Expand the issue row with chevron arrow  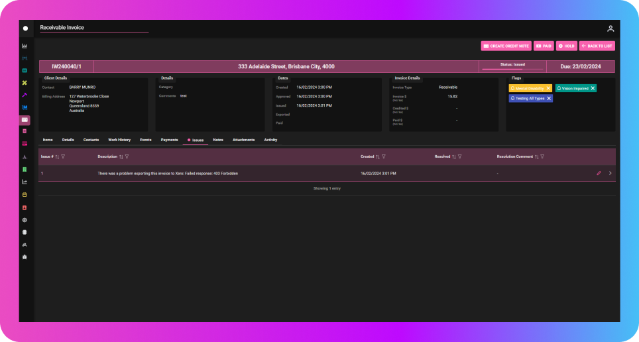tap(610, 173)
